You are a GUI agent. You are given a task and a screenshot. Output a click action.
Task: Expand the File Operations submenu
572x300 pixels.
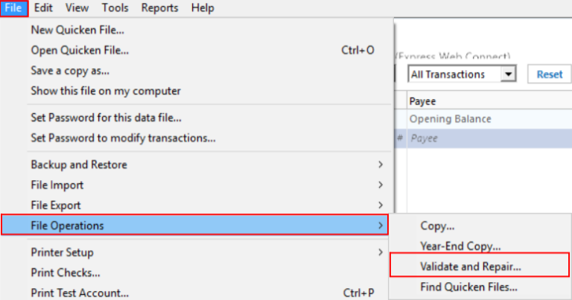pyautogui.click(x=195, y=226)
